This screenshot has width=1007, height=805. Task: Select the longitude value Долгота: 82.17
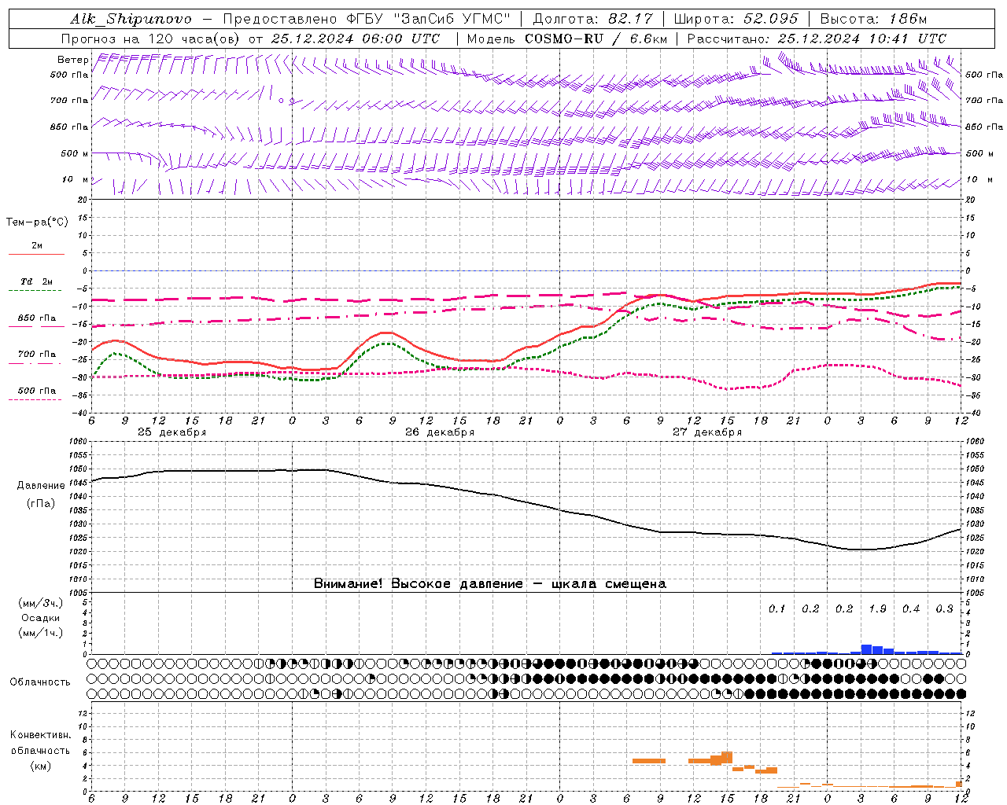(593, 19)
